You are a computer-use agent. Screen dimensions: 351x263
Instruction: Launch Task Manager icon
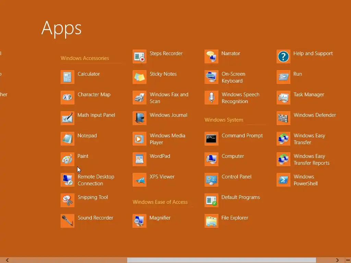[x=283, y=98]
